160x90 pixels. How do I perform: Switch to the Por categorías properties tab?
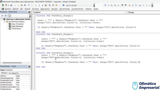click(x=13, y=73)
